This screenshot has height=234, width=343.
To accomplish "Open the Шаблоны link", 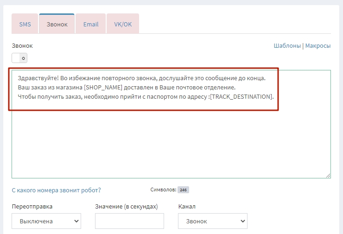I will pos(287,46).
